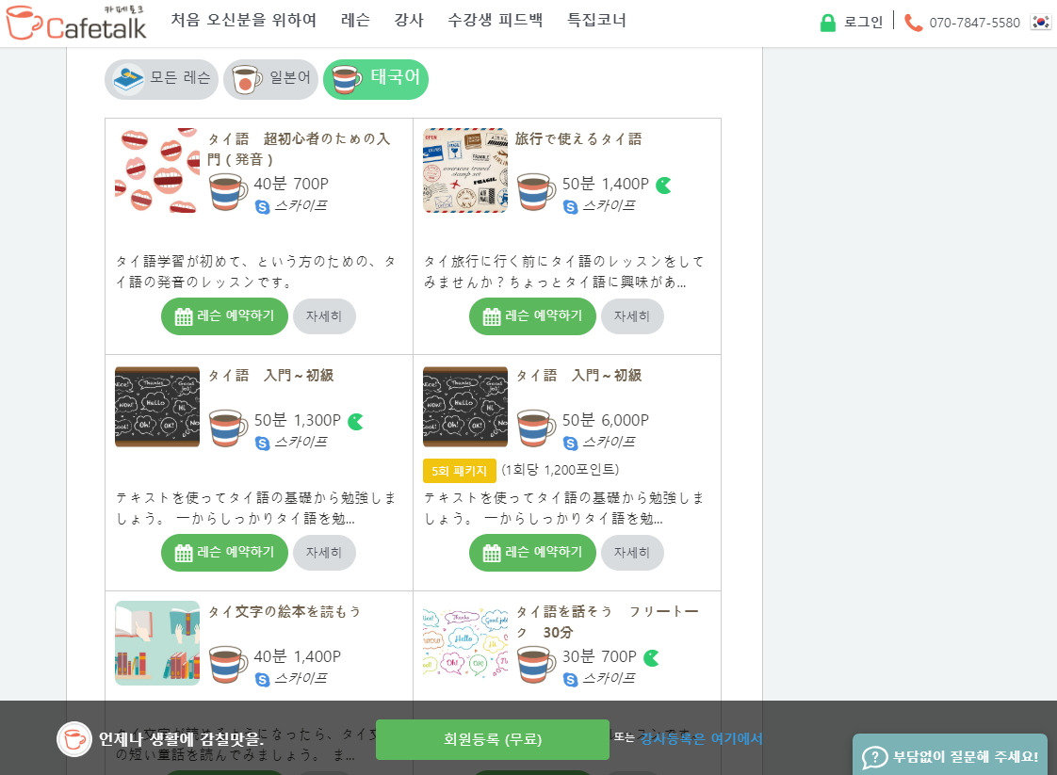Click Skype icon under 40분 700P
Viewport: 1057px width, 775px height.
(x=262, y=207)
